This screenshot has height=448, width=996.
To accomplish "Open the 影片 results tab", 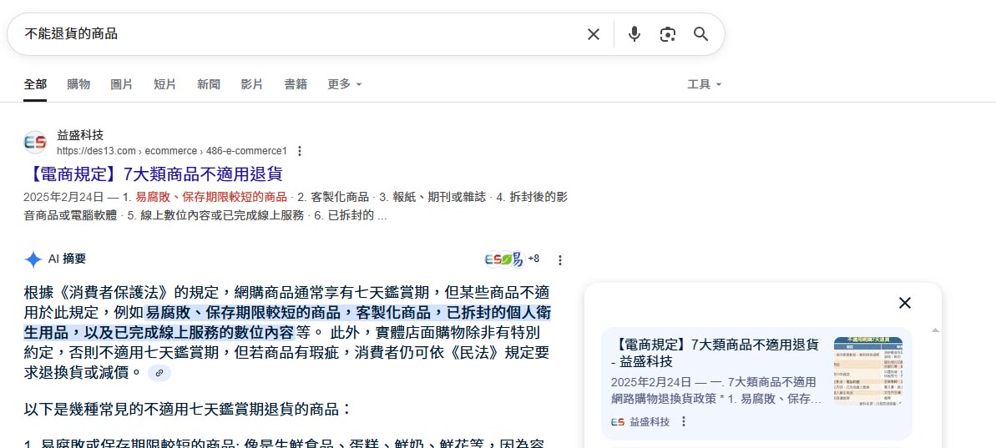I will pos(252,84).
